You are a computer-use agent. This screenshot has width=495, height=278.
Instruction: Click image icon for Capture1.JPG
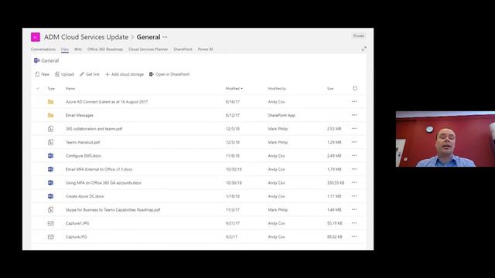click(x=50, y=223)
